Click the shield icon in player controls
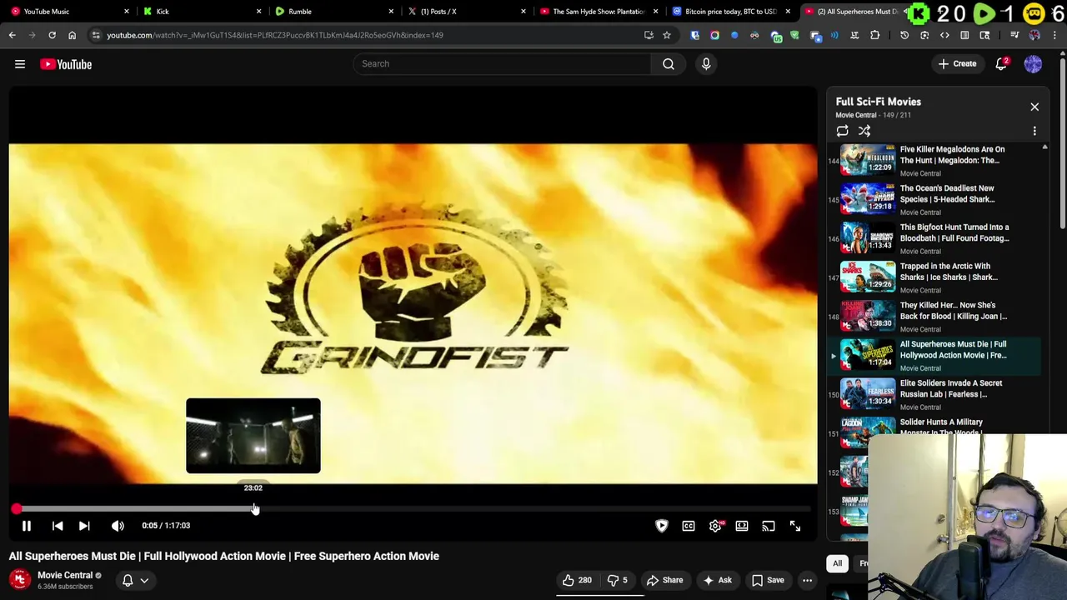The height and width of the screenshot is (600, 1067). click(x=662, y=526)
